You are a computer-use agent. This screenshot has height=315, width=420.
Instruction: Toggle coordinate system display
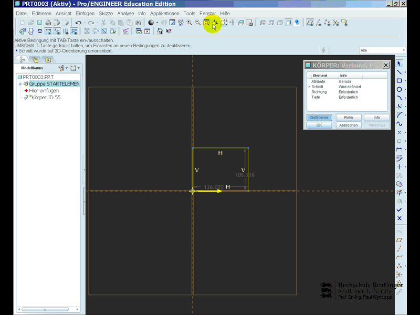pos(335,23)
